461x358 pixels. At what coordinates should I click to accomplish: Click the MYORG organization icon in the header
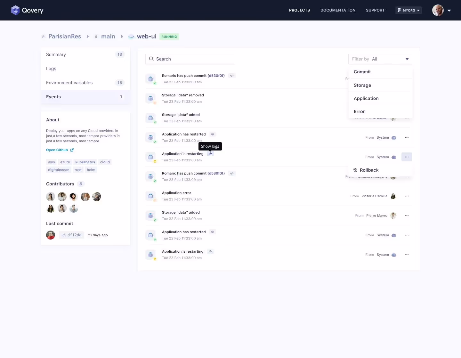point(399,10)
